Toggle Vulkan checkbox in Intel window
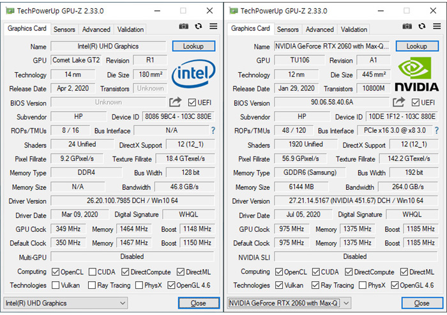 pyautogui.click(x=56, y=285)
